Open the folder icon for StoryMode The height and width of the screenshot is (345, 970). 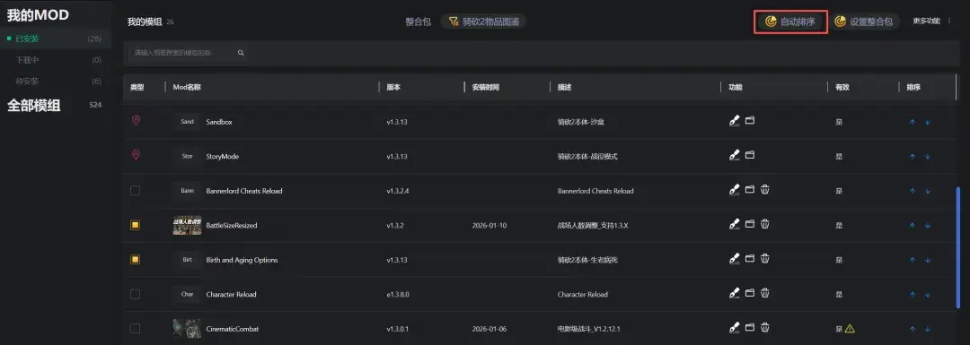coord(750,156)
